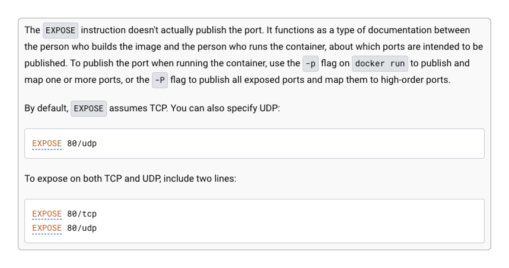Click underlined EXPOSE keyword in first code block
Viewport: 509px width, 268px height.
tap(47, 143)
